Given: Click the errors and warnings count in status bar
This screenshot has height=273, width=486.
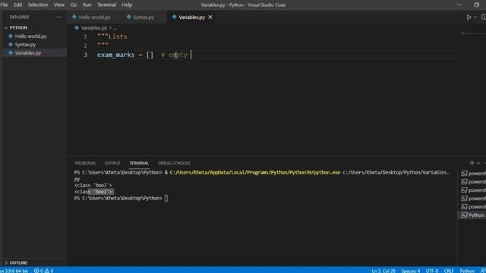Looking at the screenshot, I should [43, 271].
